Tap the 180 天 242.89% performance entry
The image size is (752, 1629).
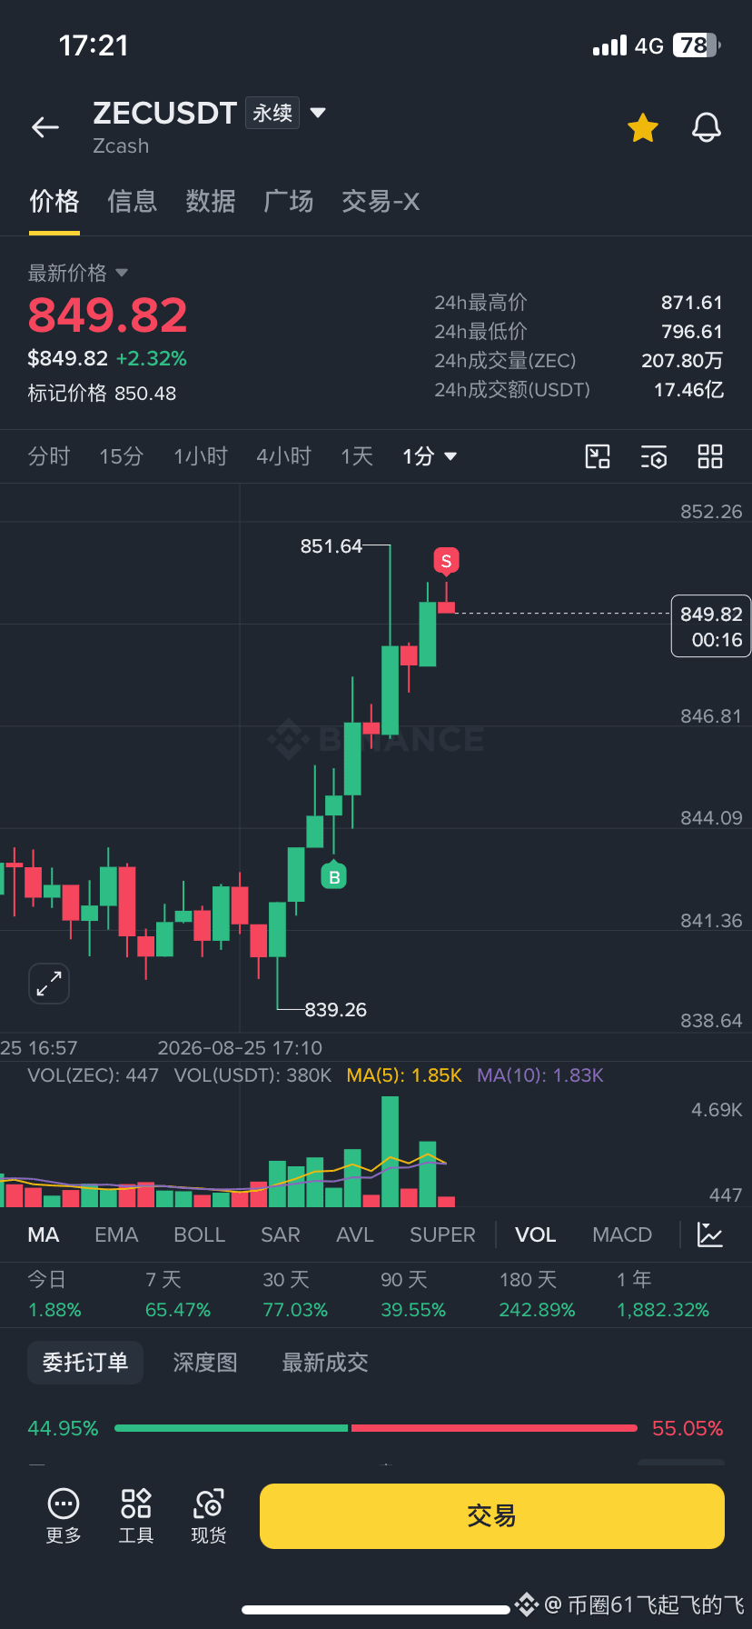click(537, 1294)
